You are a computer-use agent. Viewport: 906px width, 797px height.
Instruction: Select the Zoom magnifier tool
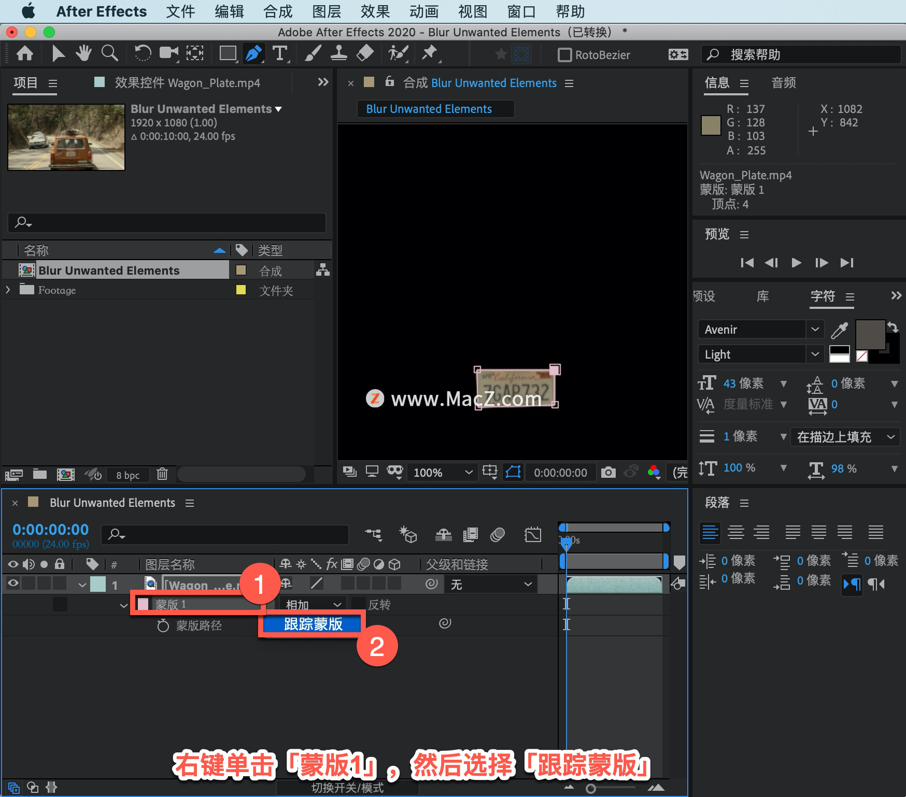(x=109, y=53)
